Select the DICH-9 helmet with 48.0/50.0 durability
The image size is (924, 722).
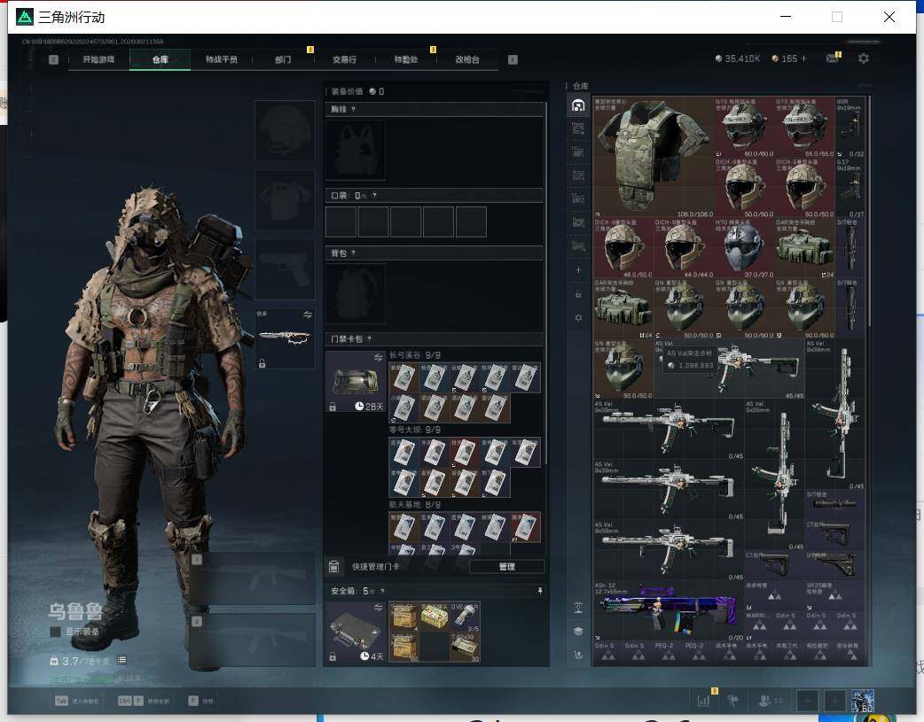pos(623,248)
